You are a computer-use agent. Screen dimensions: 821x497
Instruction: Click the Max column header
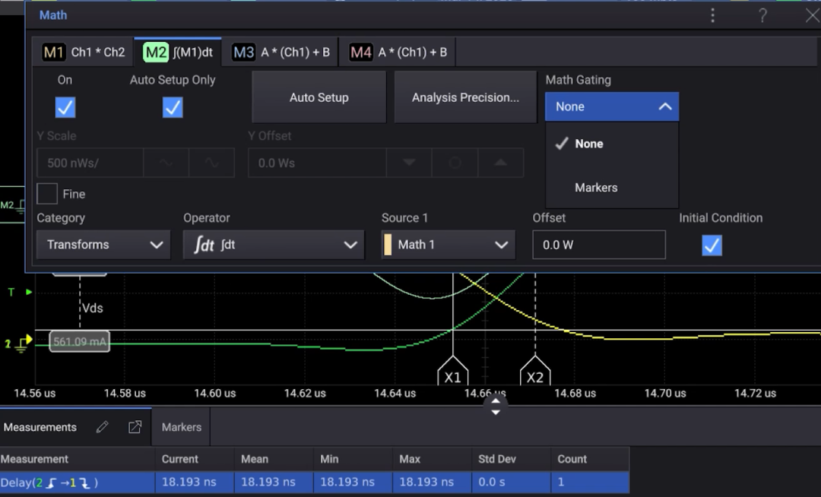click(x=433, y=459)
